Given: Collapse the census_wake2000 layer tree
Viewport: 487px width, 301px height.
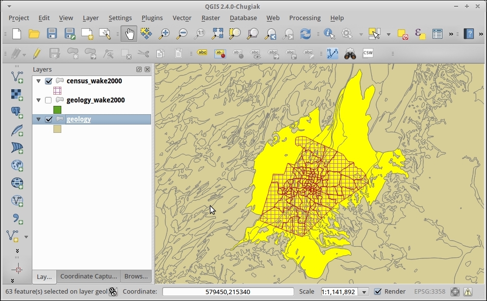Looking at the screenshot, I should [x=39, y=81].
